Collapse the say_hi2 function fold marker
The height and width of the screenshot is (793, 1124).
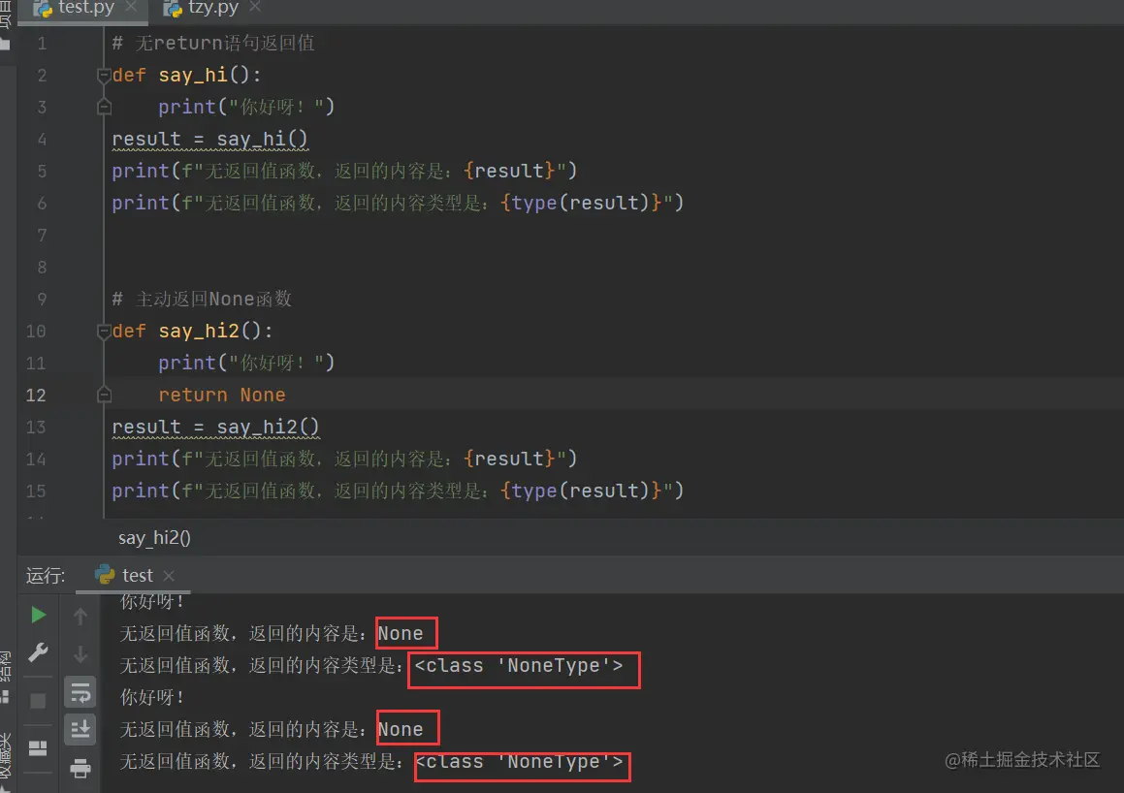(x=104, y=331)
